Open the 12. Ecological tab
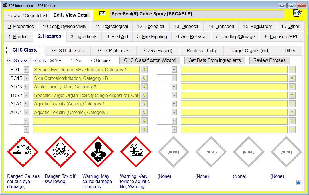The height and width of the screenshot is (195, 309). point(151,27)
